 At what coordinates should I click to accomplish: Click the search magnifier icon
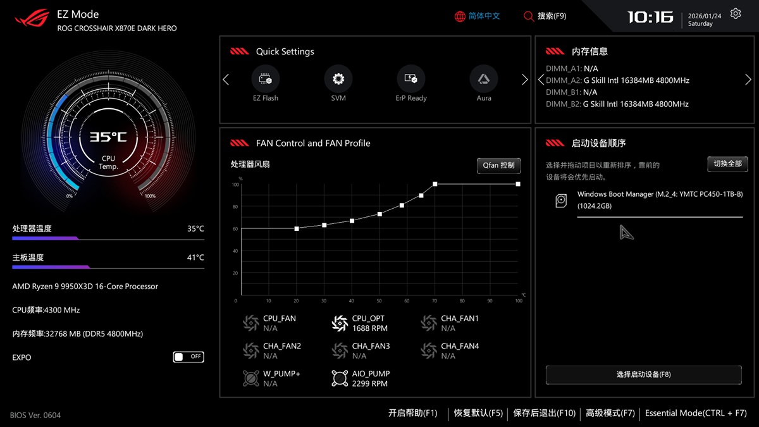coord(529,16)
